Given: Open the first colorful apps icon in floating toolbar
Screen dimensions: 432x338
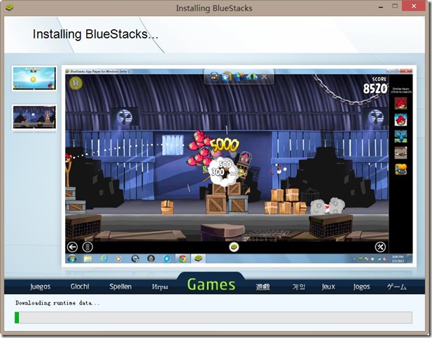Looking at the screenshot, I should [214, 77].
